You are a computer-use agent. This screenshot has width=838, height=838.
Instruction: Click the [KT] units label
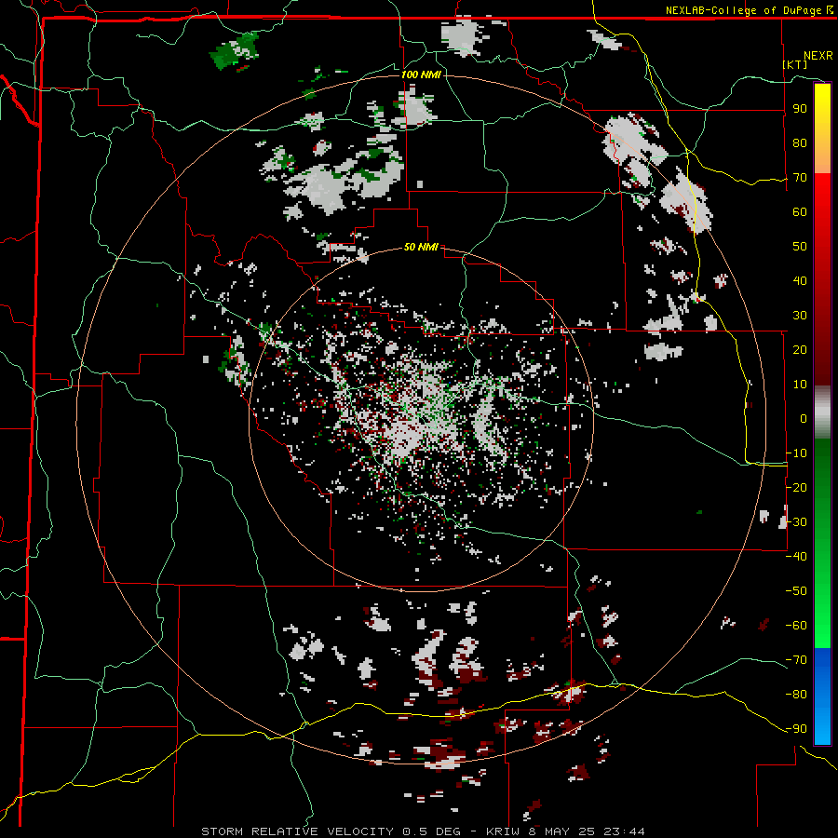pos(795,64)
